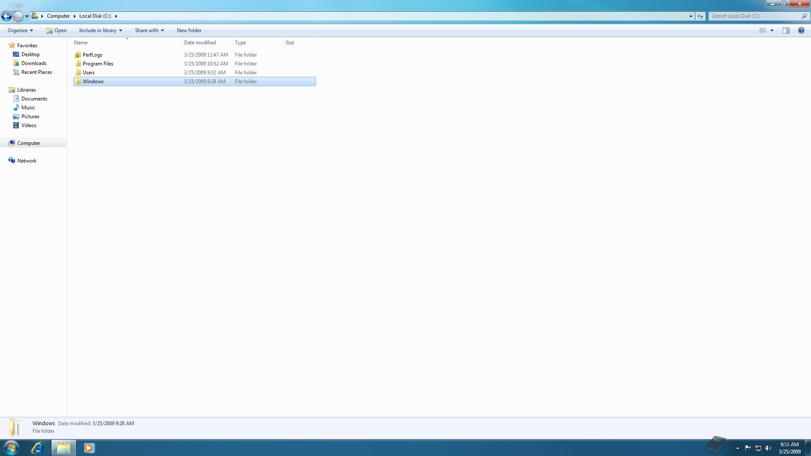Image resolution: width=811 pixels, height=456 pixels.
Task: Go back with the Back arrow button
Action: click(x=6, y=16)
